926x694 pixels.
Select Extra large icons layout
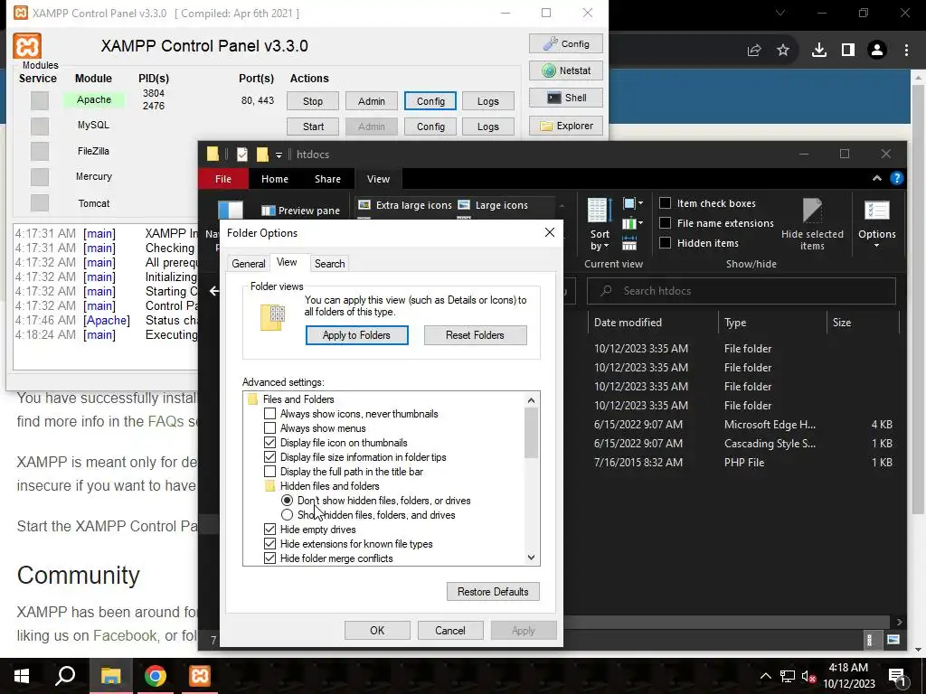click(405, 205)
